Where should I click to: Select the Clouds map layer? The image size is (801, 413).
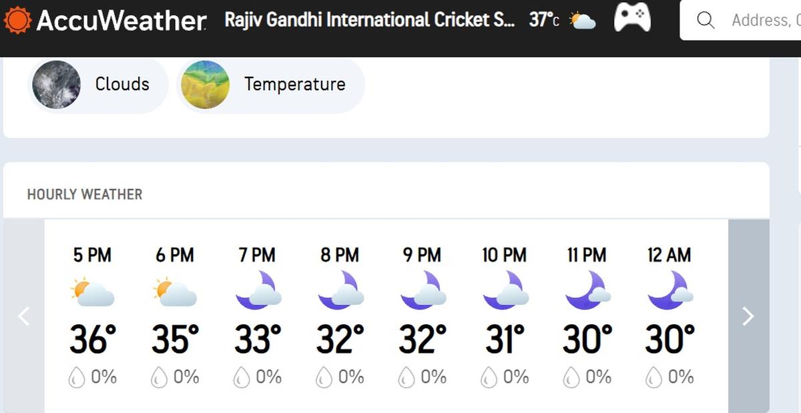pyautogui.click(x=121, y=84)
